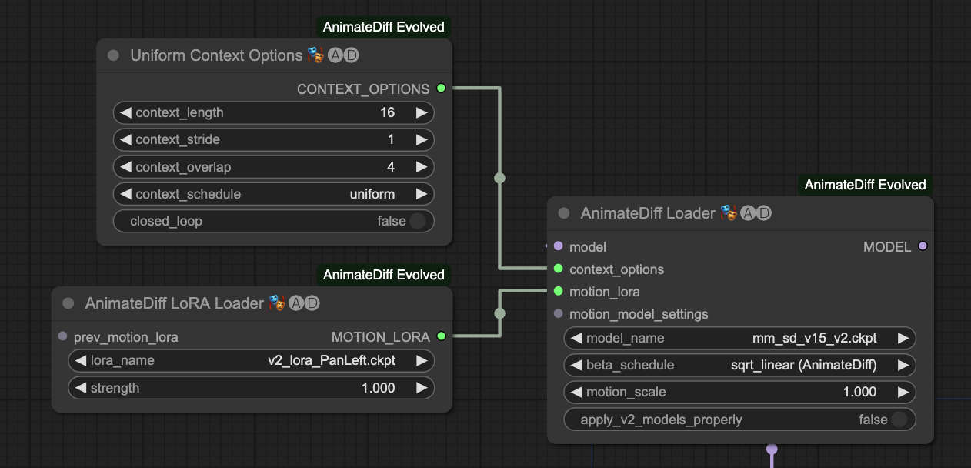Click the MODEL output slot on AnimateDiff Loader
The width and height of the screenshot is (971, 468).
click(923, 246)
